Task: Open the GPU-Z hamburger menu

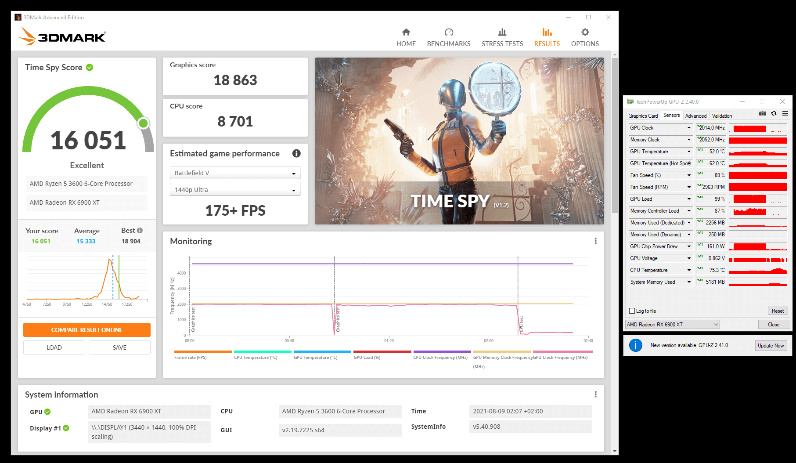Action: coord(785,114)
